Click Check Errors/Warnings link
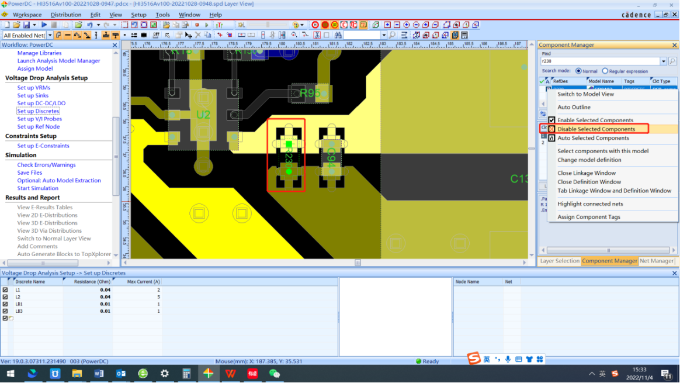The width and height of the screenshot is (680, 383). click(46, 165)
